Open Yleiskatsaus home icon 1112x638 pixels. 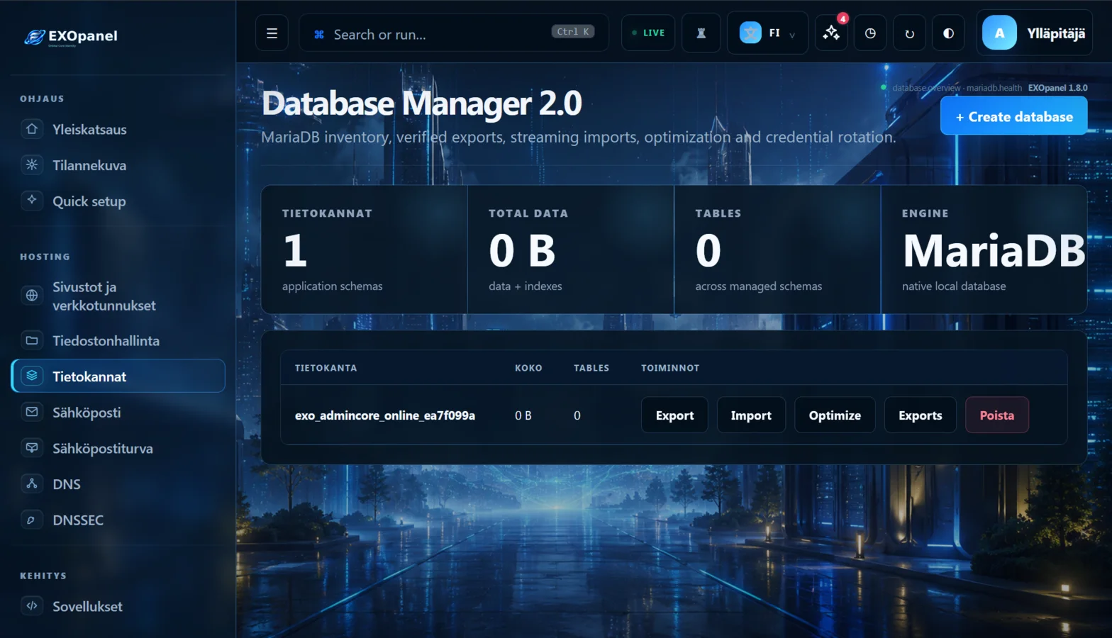[32, 129]
